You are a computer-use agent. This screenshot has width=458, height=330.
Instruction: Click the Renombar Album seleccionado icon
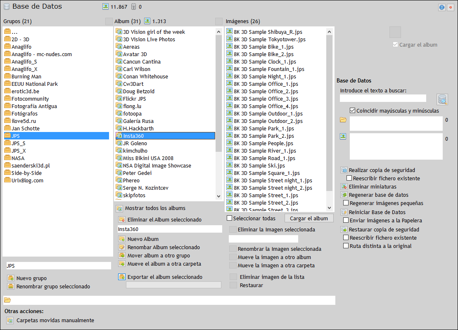tap(122, 247)
